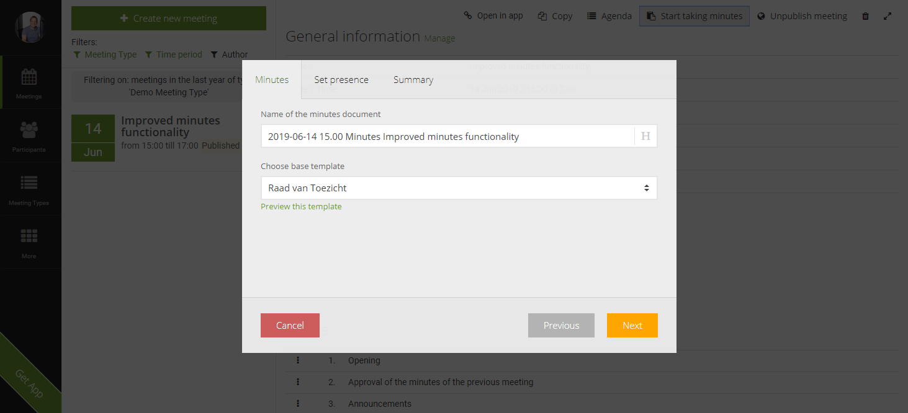This screenshot has height=413, width=908.
Task: Open the Author filter
Action: tap(229, 54)
